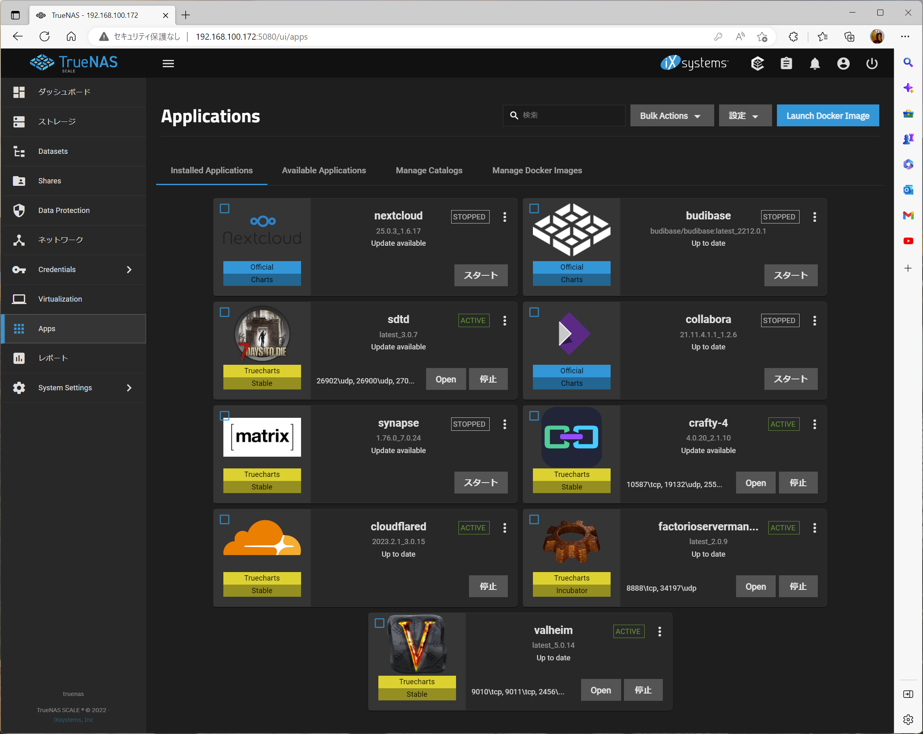Check the valheim app checkbox

(x=380, y=623)
